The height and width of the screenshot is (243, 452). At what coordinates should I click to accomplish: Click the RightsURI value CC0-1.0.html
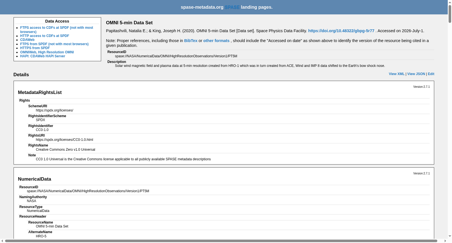(x=64, y=140)
